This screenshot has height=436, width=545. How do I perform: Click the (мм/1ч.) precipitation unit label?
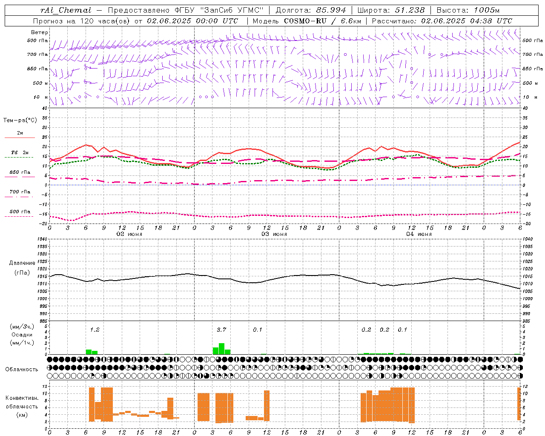[x=22, y=343]
